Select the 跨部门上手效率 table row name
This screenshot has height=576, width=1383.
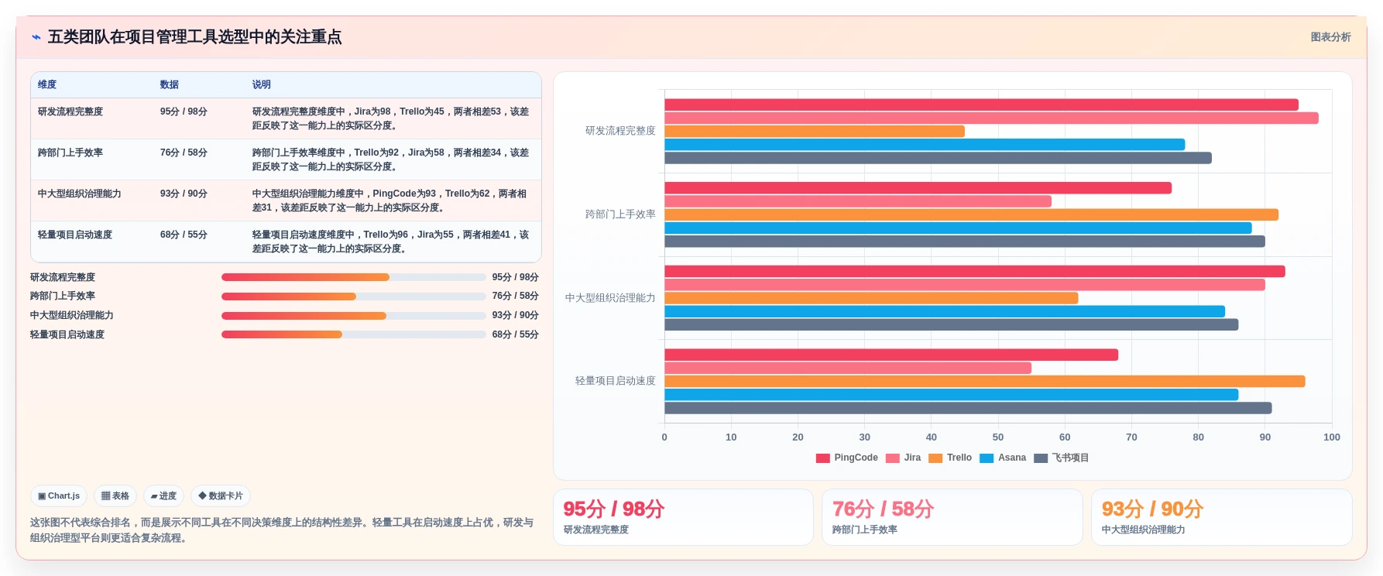click(70, 153)
